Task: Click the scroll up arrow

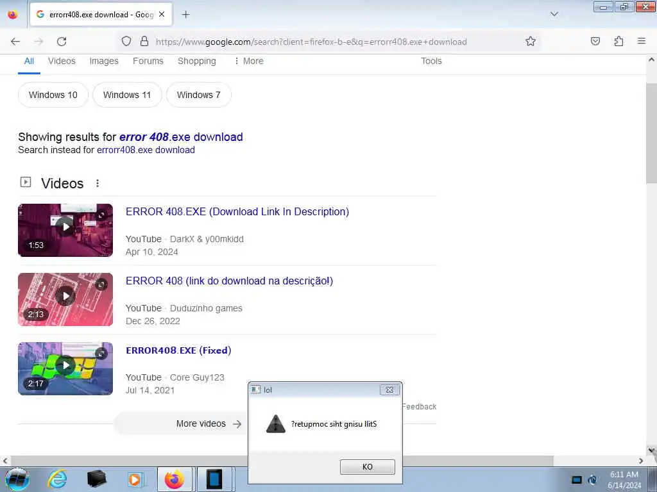Action: click(x=652, y=60)
